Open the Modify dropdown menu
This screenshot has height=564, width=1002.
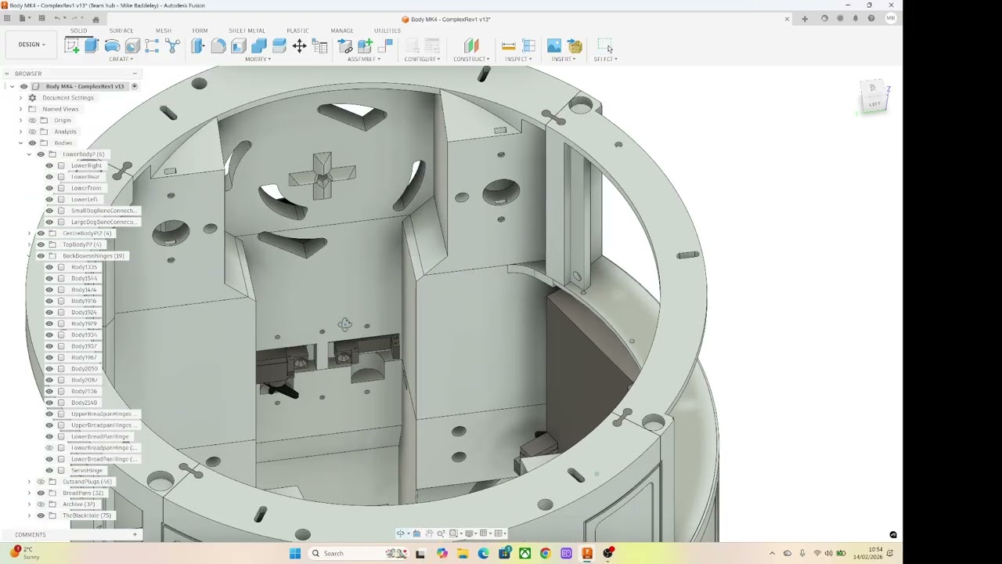pos(258,60)
